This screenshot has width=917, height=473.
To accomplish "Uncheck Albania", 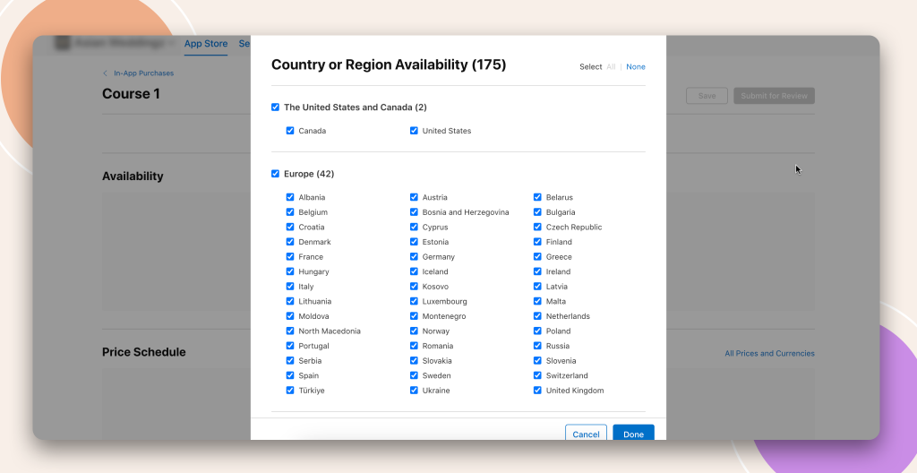I will [x=290, y=197].
